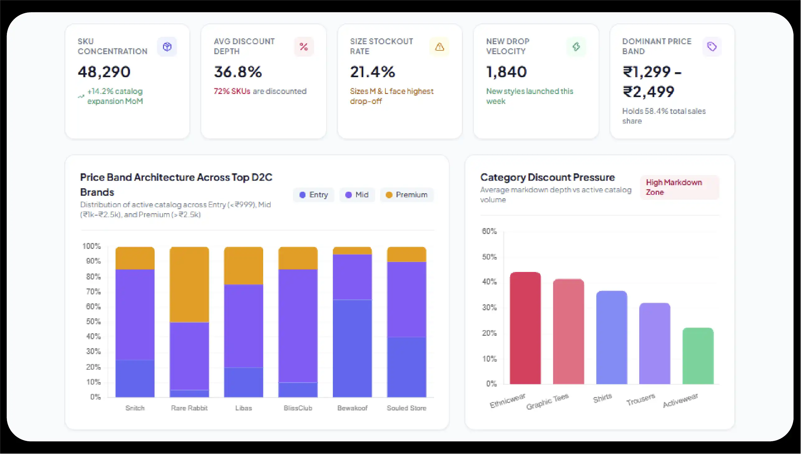Viewport: 801px width, 454px height.
Task: Click 'Sizes M & L face highest drop-off'
Action: (392, 96)
